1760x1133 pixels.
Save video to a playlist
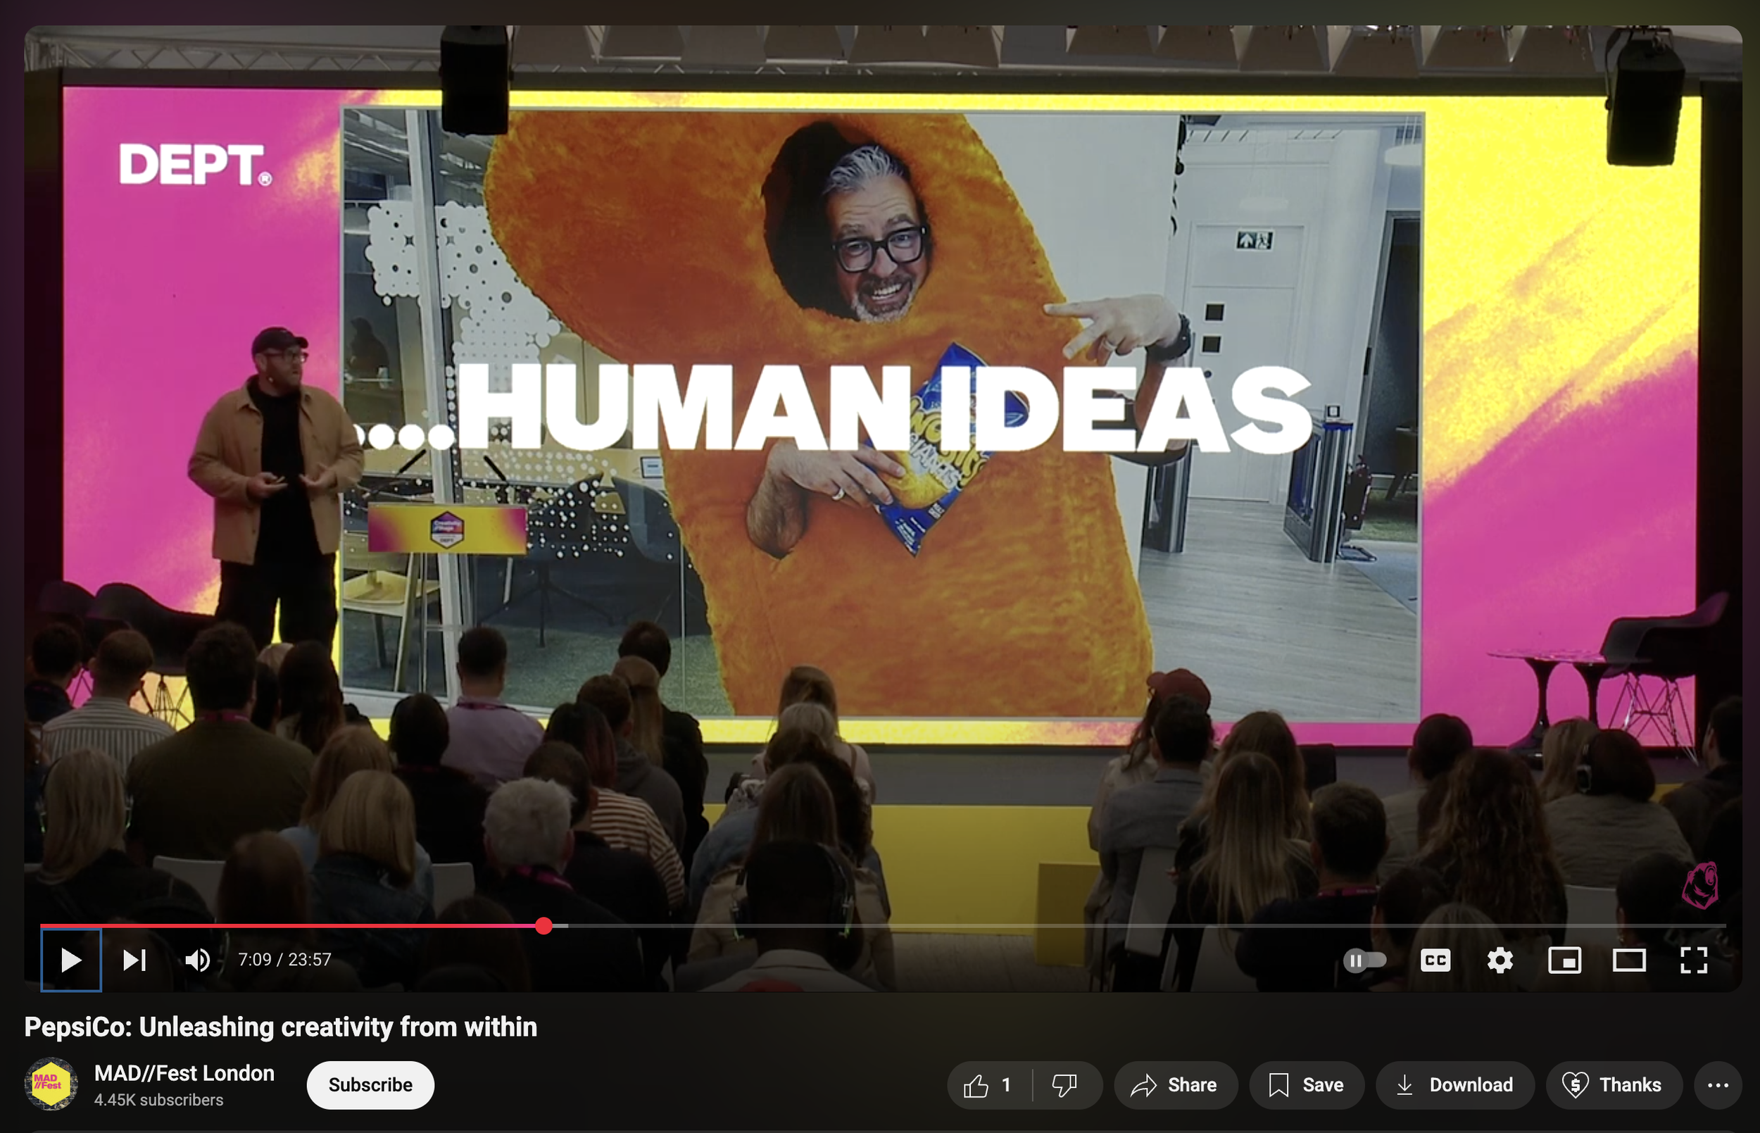coord(1307,1085)
